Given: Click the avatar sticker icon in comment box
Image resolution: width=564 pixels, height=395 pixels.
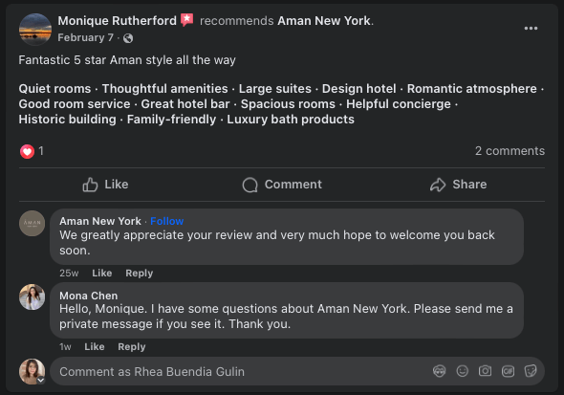Looking at the screenshot, I should pos(439,371).
